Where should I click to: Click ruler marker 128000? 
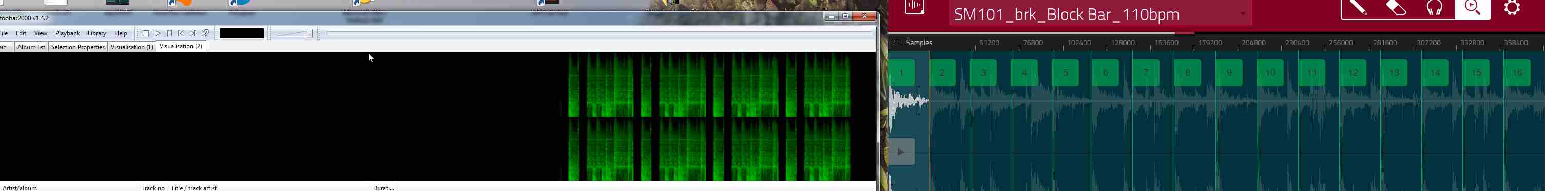click(1123, 43)
